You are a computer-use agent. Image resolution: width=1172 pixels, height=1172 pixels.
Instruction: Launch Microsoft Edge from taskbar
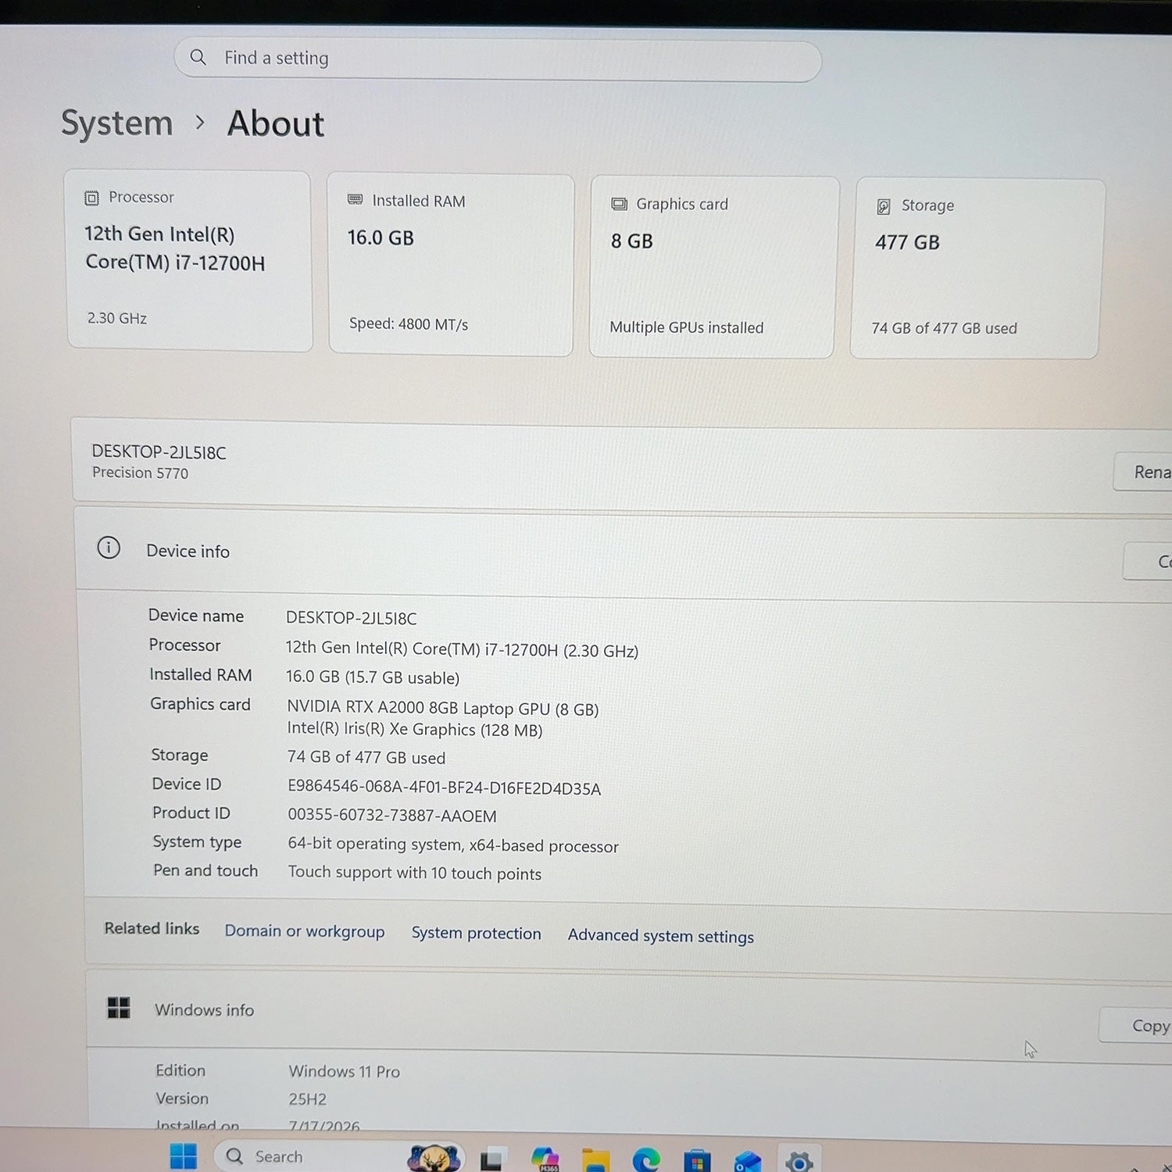(646, 1160)
